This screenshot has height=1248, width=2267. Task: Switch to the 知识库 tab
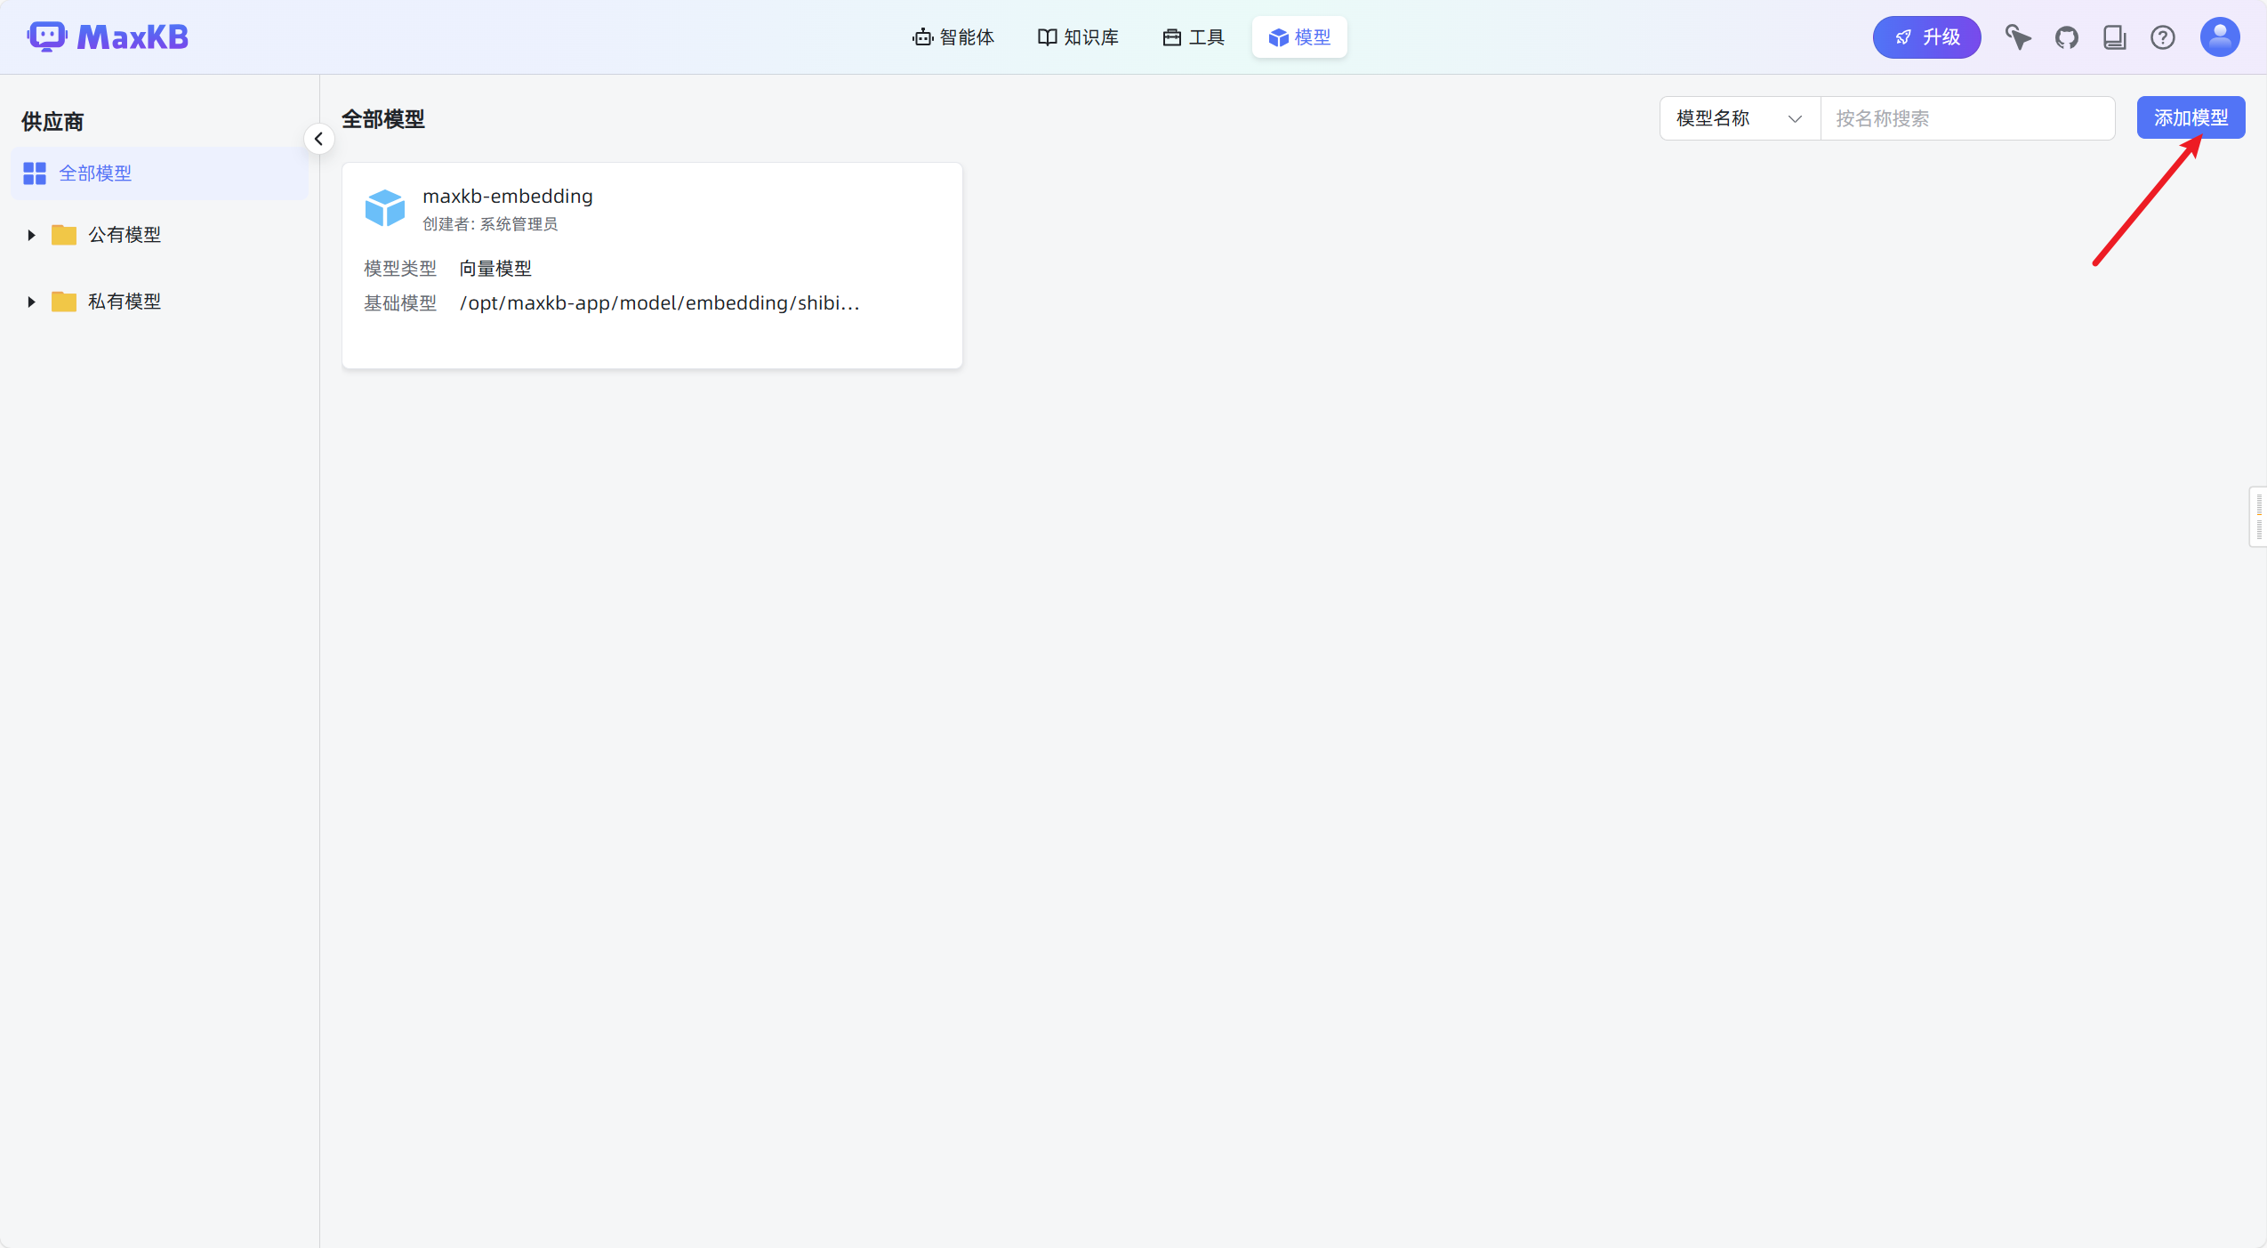point(1078,37)
